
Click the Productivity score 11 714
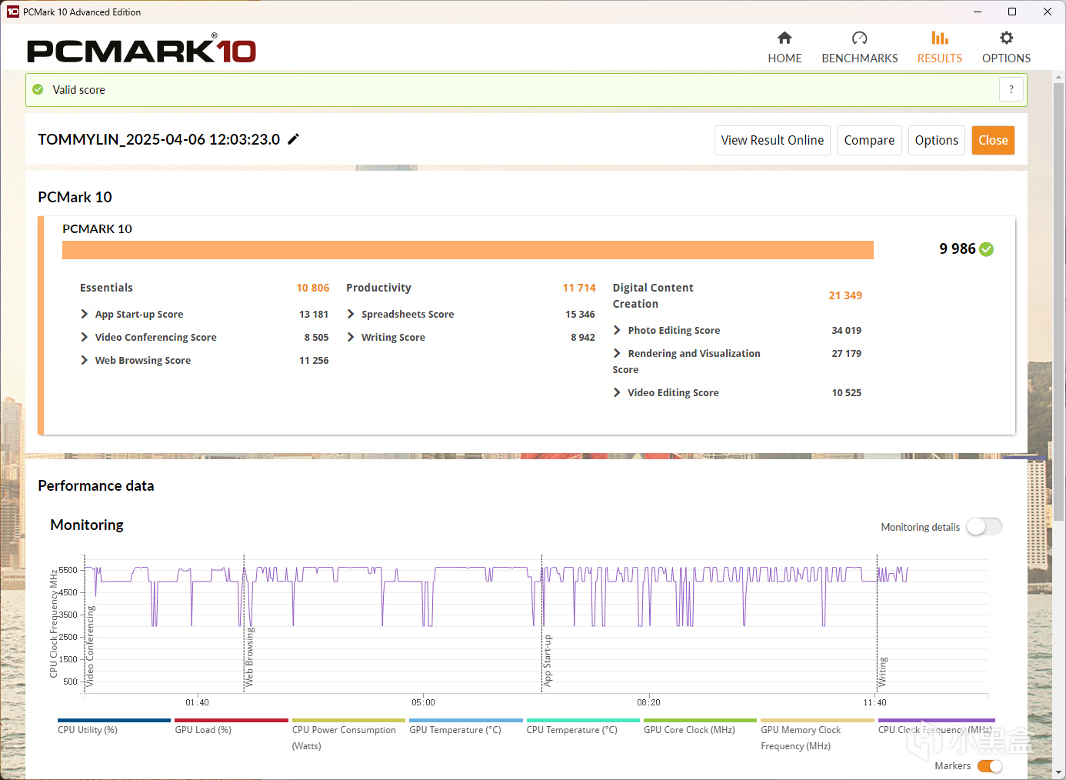point(579,288)
